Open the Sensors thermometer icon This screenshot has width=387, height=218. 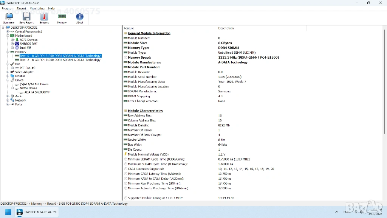(x=44, y=17)
